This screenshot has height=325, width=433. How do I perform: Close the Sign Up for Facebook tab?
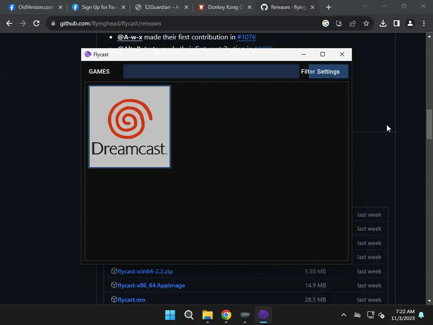pyautogui.click(x=123, y=8)
